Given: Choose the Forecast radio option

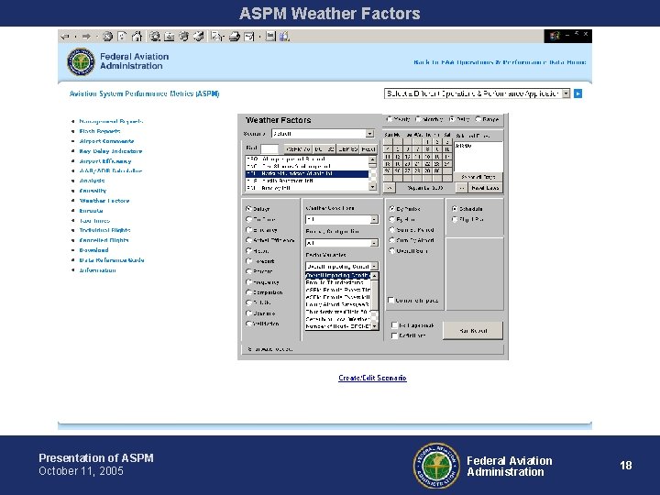Looking at the screenshot, I should tap(248, 261).
